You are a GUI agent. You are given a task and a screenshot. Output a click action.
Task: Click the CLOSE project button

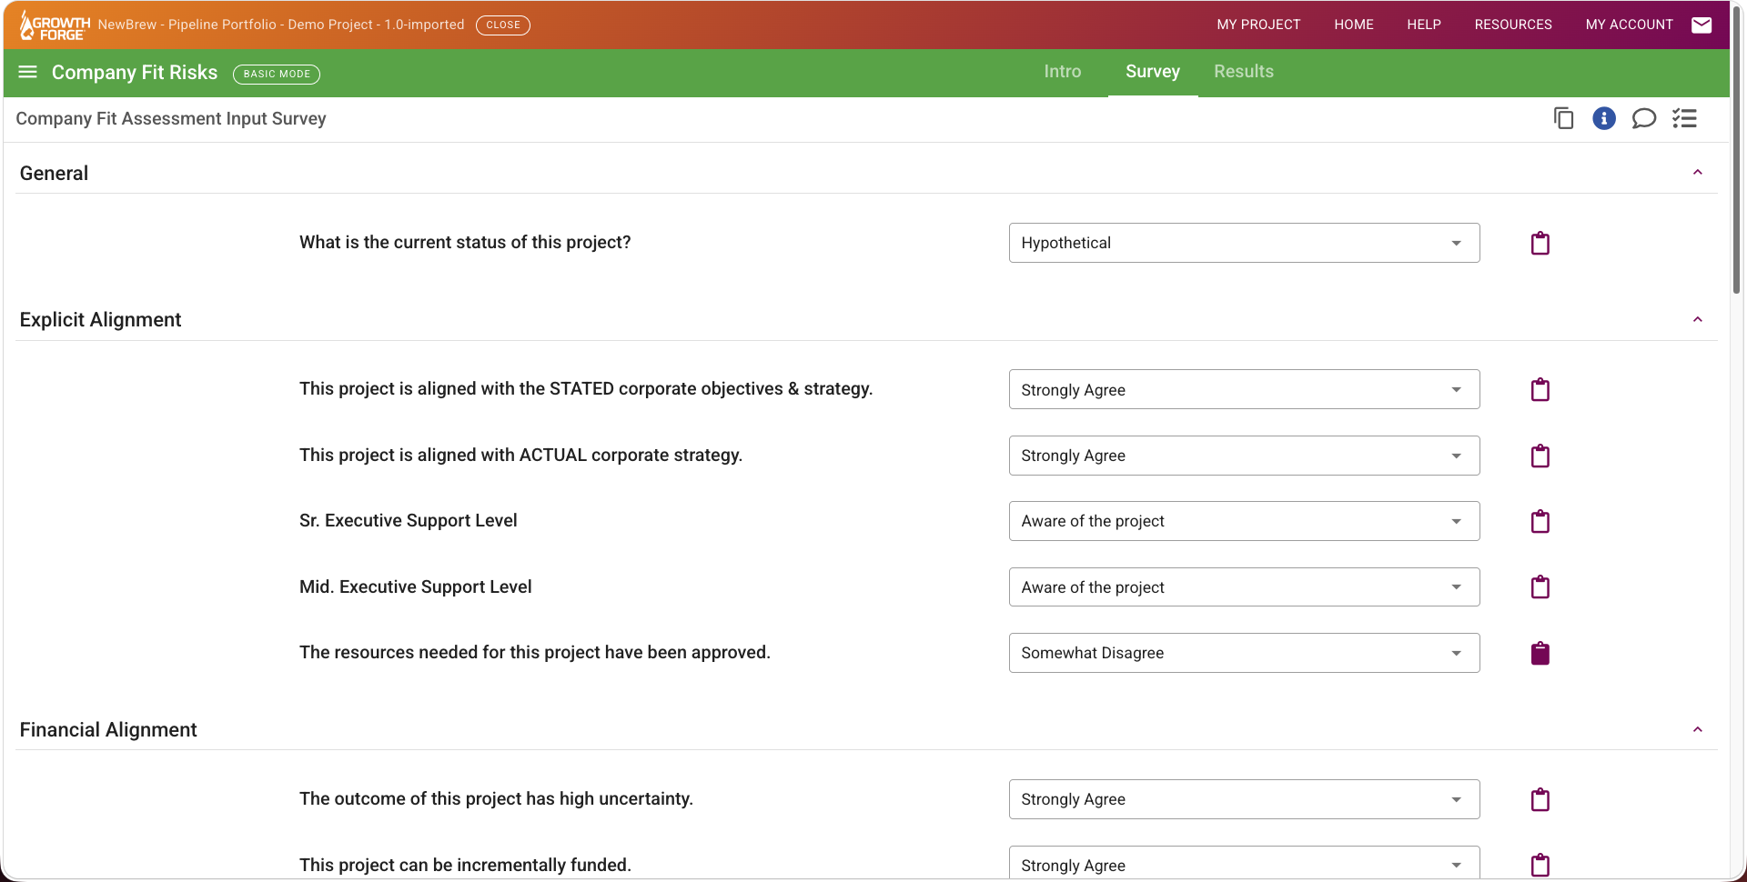(503, 25)
